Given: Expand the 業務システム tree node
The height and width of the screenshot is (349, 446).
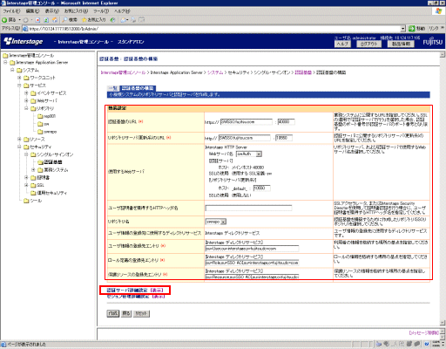Looking at the screenshot, I should (33, 169).
